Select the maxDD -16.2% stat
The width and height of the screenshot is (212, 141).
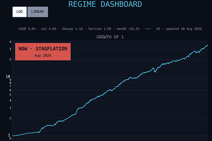pos(128,29)
